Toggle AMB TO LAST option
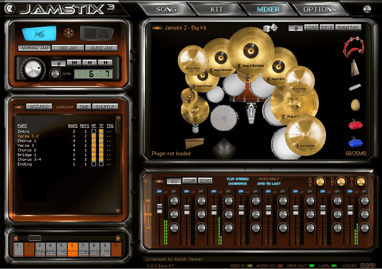Screen dimensions: 382x269 (x=269, y=184)
